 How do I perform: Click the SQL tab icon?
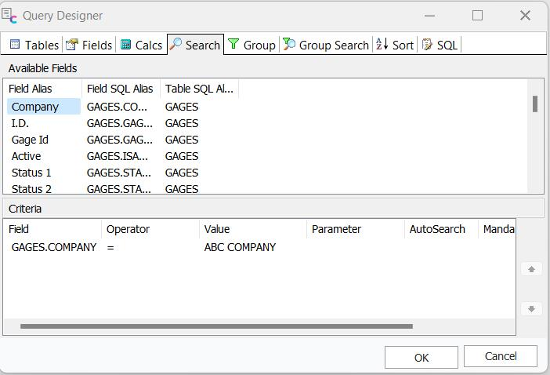(427, 45)
